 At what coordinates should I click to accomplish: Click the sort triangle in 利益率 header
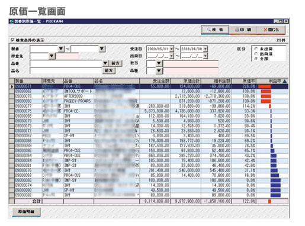(284, 81)
